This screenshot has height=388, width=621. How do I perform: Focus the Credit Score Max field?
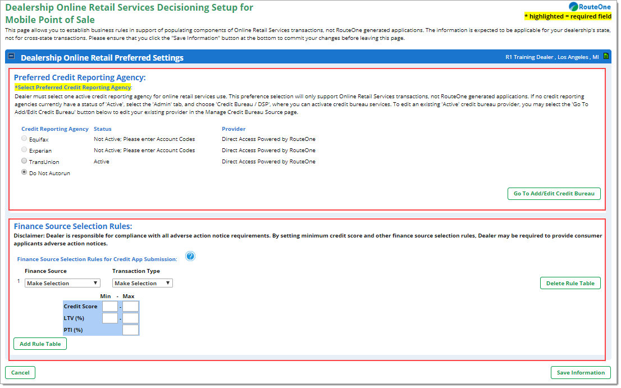pyautogui.click(x=131, y=307)
